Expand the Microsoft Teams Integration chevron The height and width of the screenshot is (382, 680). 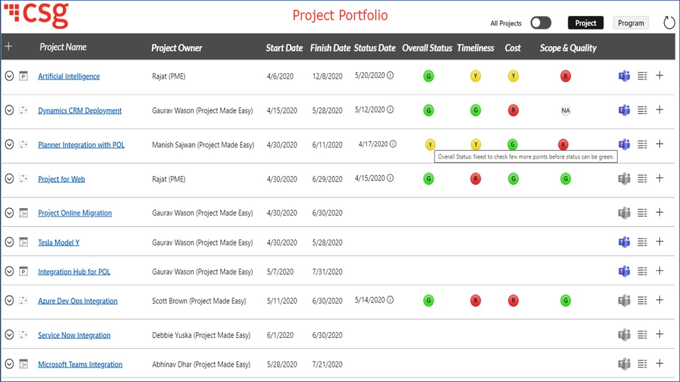click(9, 364)
